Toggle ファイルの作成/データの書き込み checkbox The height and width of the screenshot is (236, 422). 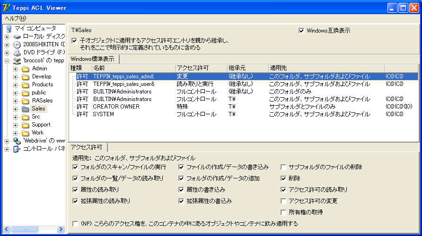(x=181, y=167)
